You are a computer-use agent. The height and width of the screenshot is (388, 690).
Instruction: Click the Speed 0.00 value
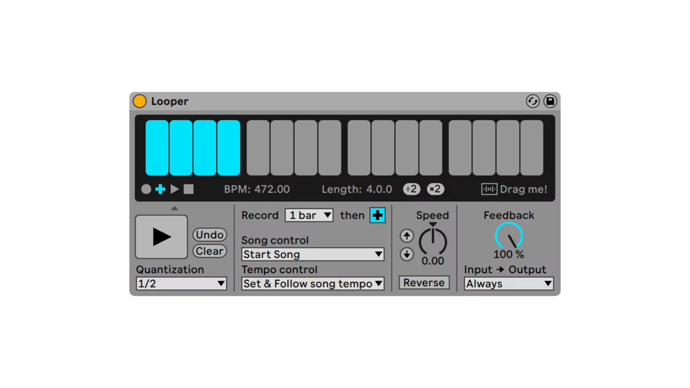433,261
